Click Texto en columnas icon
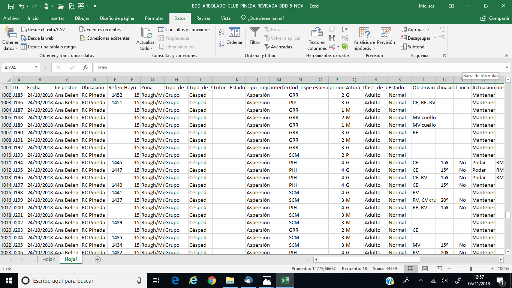The width and height of the screenshot is (512, 288). 317,33
